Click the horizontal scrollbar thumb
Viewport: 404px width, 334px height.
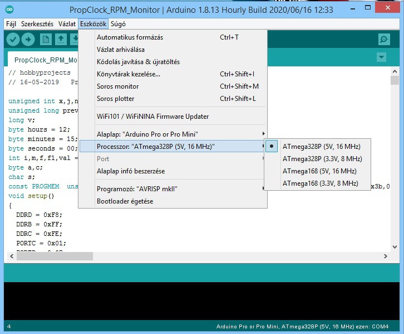(55, 256)
